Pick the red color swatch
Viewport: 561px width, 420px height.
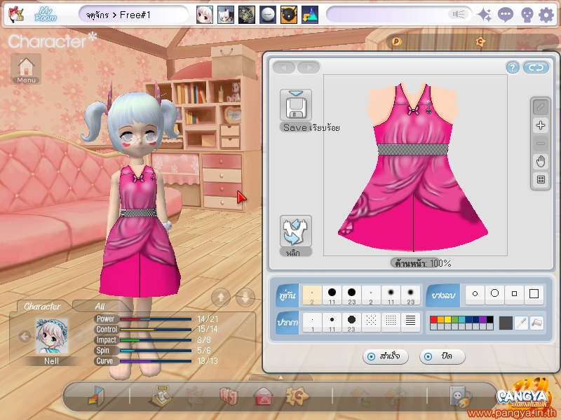[x=433, y=319]
